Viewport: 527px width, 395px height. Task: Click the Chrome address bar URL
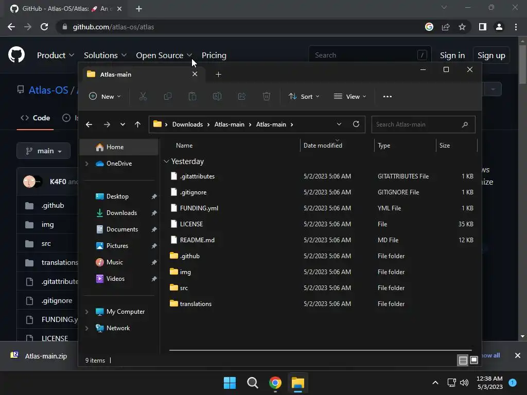coord(113,27)
